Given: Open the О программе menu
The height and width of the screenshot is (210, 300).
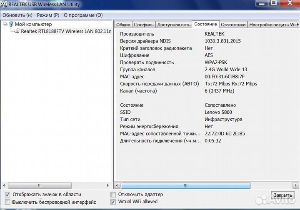Looking at the screenshot, I should [x=83, y=15].
